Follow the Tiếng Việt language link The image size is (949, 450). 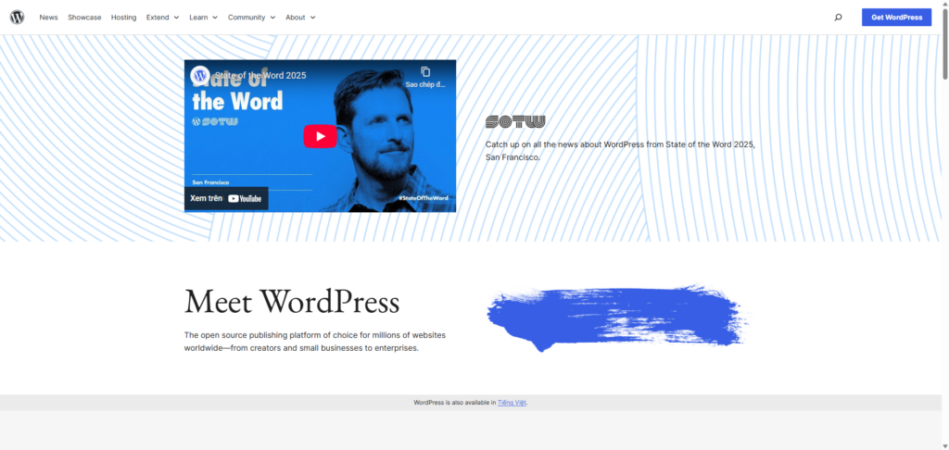[x=512, y=403]
